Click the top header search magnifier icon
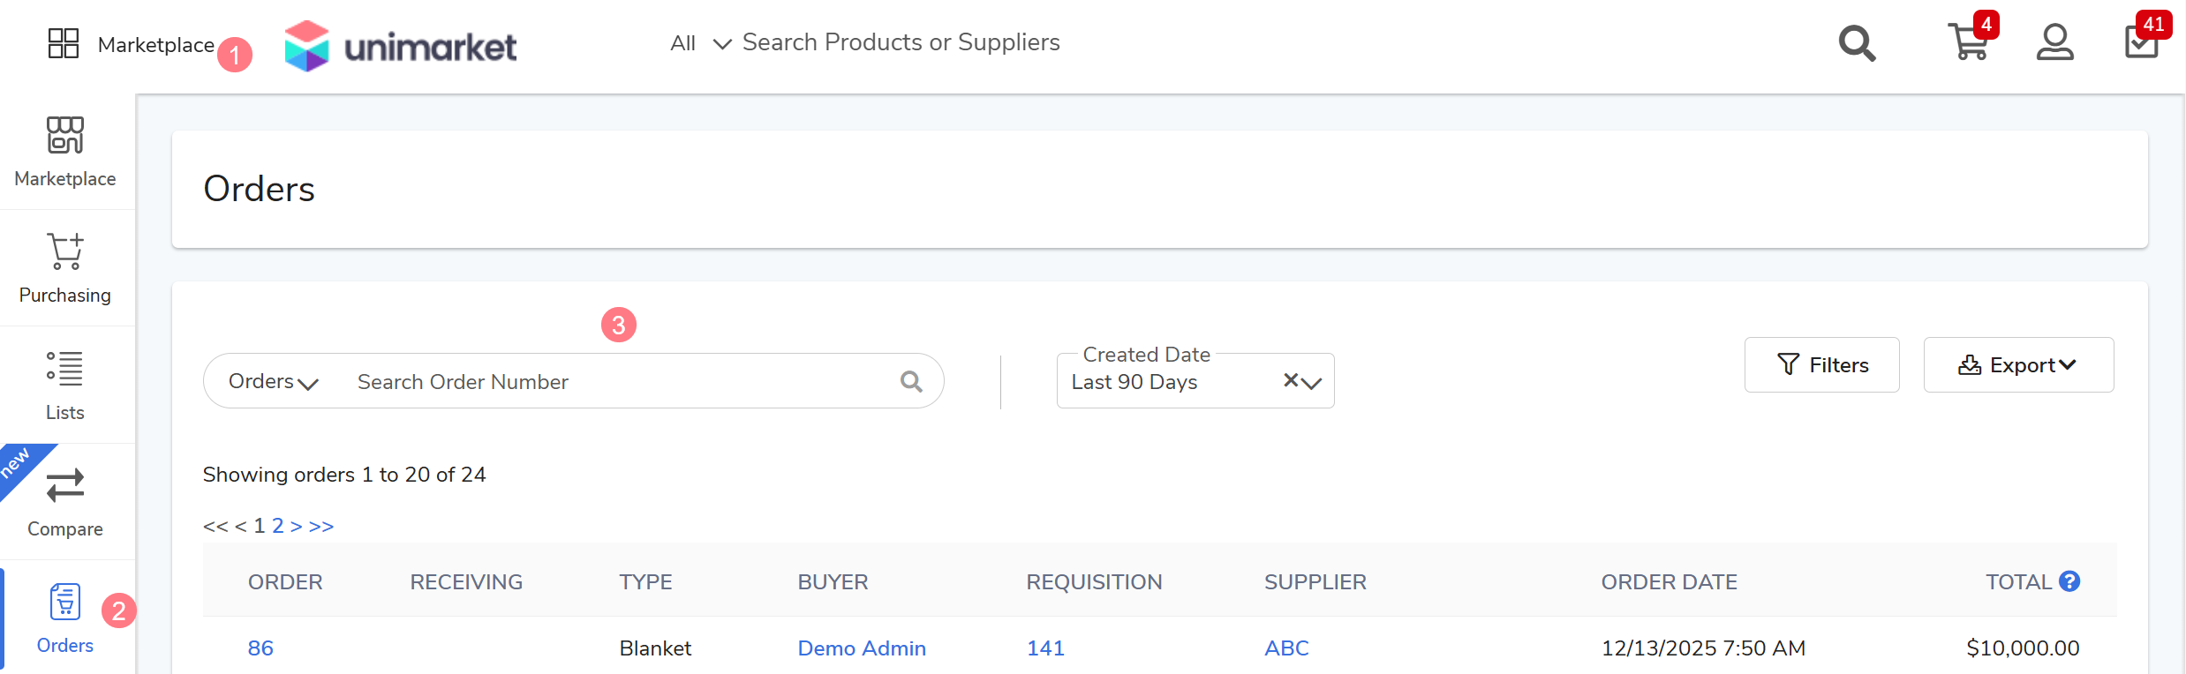 click(1857, 43)
